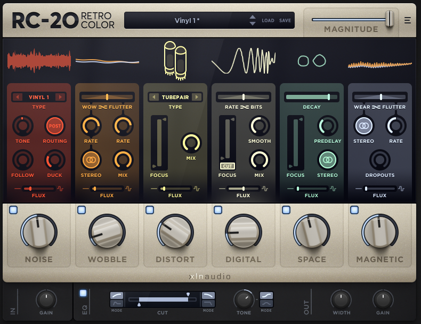421x324 pixels.
Task: Click the Space Focus vertical range slider
Action: [x=296, y=143]
